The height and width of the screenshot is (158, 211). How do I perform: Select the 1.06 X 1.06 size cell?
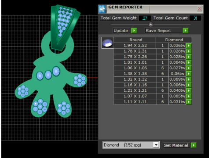[x=135, y=68]
